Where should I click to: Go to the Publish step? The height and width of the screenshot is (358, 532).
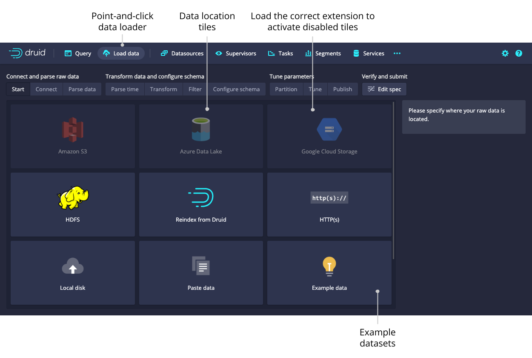click(x=342, y=89)
